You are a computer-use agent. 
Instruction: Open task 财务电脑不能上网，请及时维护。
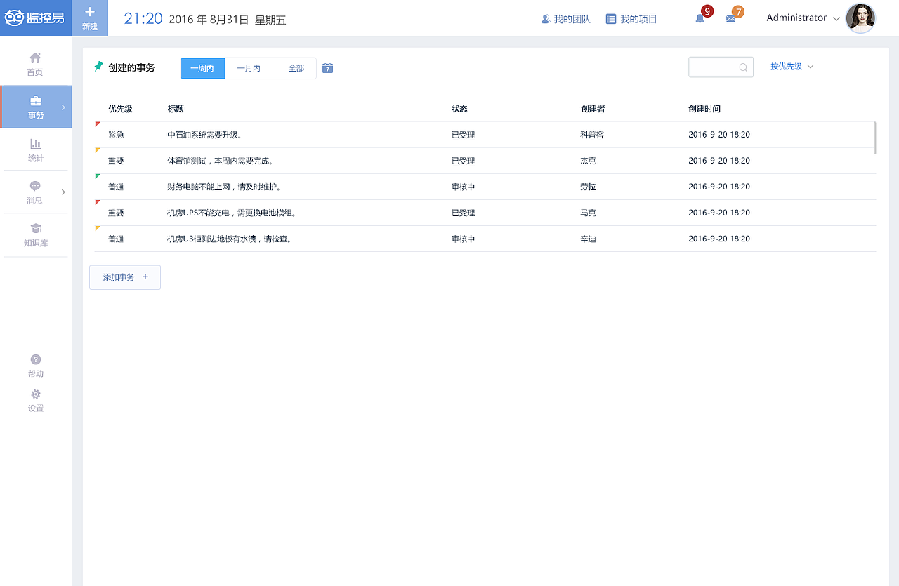[225, 187]
